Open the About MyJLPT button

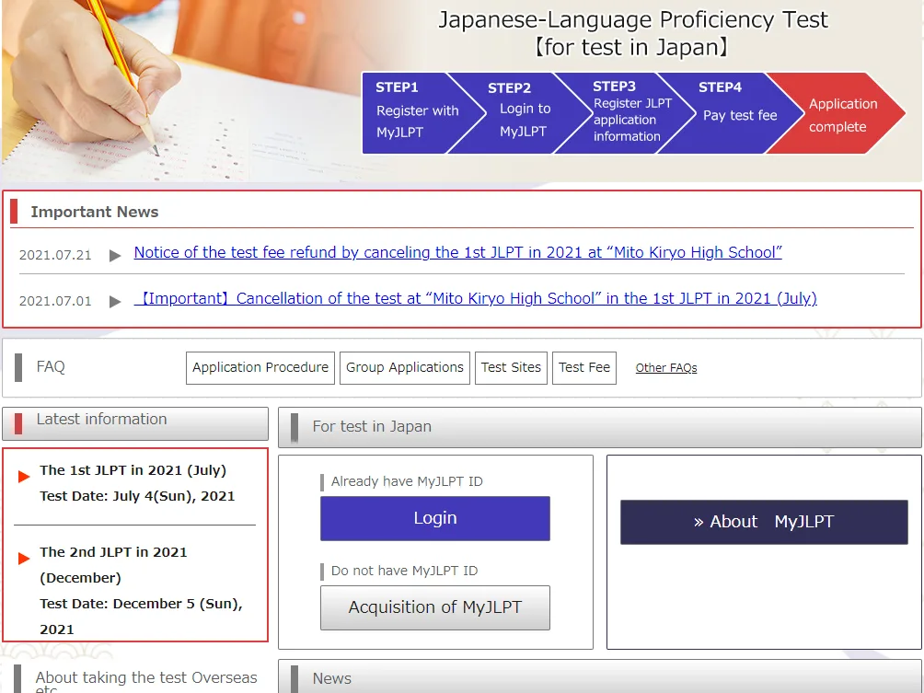pyautogui.click(x=764, y=522)
